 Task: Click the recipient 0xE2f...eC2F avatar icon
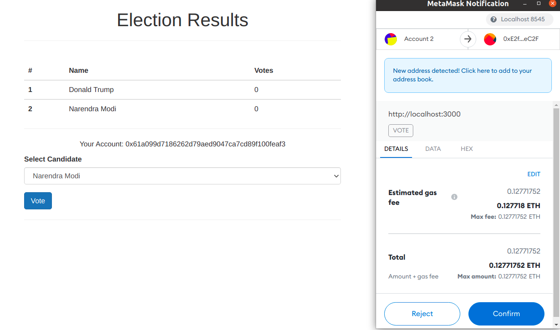pyautogui.click(x=490, y=39)
